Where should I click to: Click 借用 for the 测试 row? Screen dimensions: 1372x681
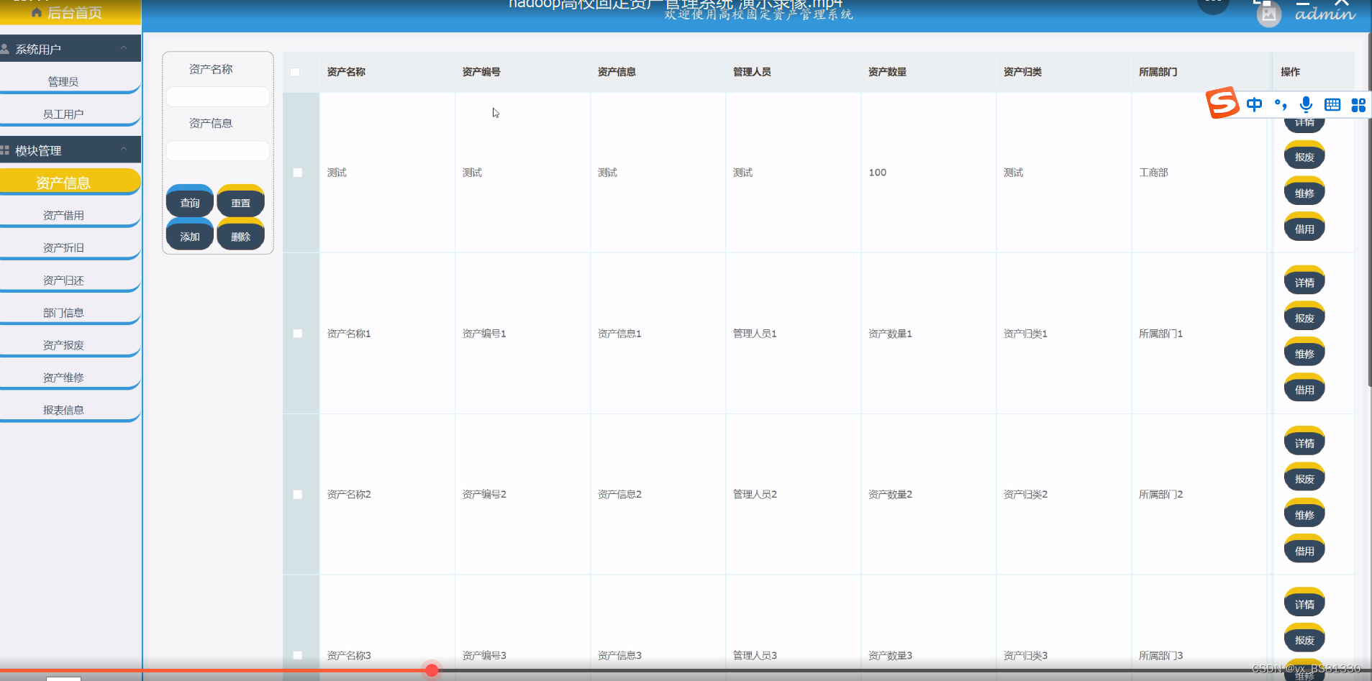point(1304,228)
